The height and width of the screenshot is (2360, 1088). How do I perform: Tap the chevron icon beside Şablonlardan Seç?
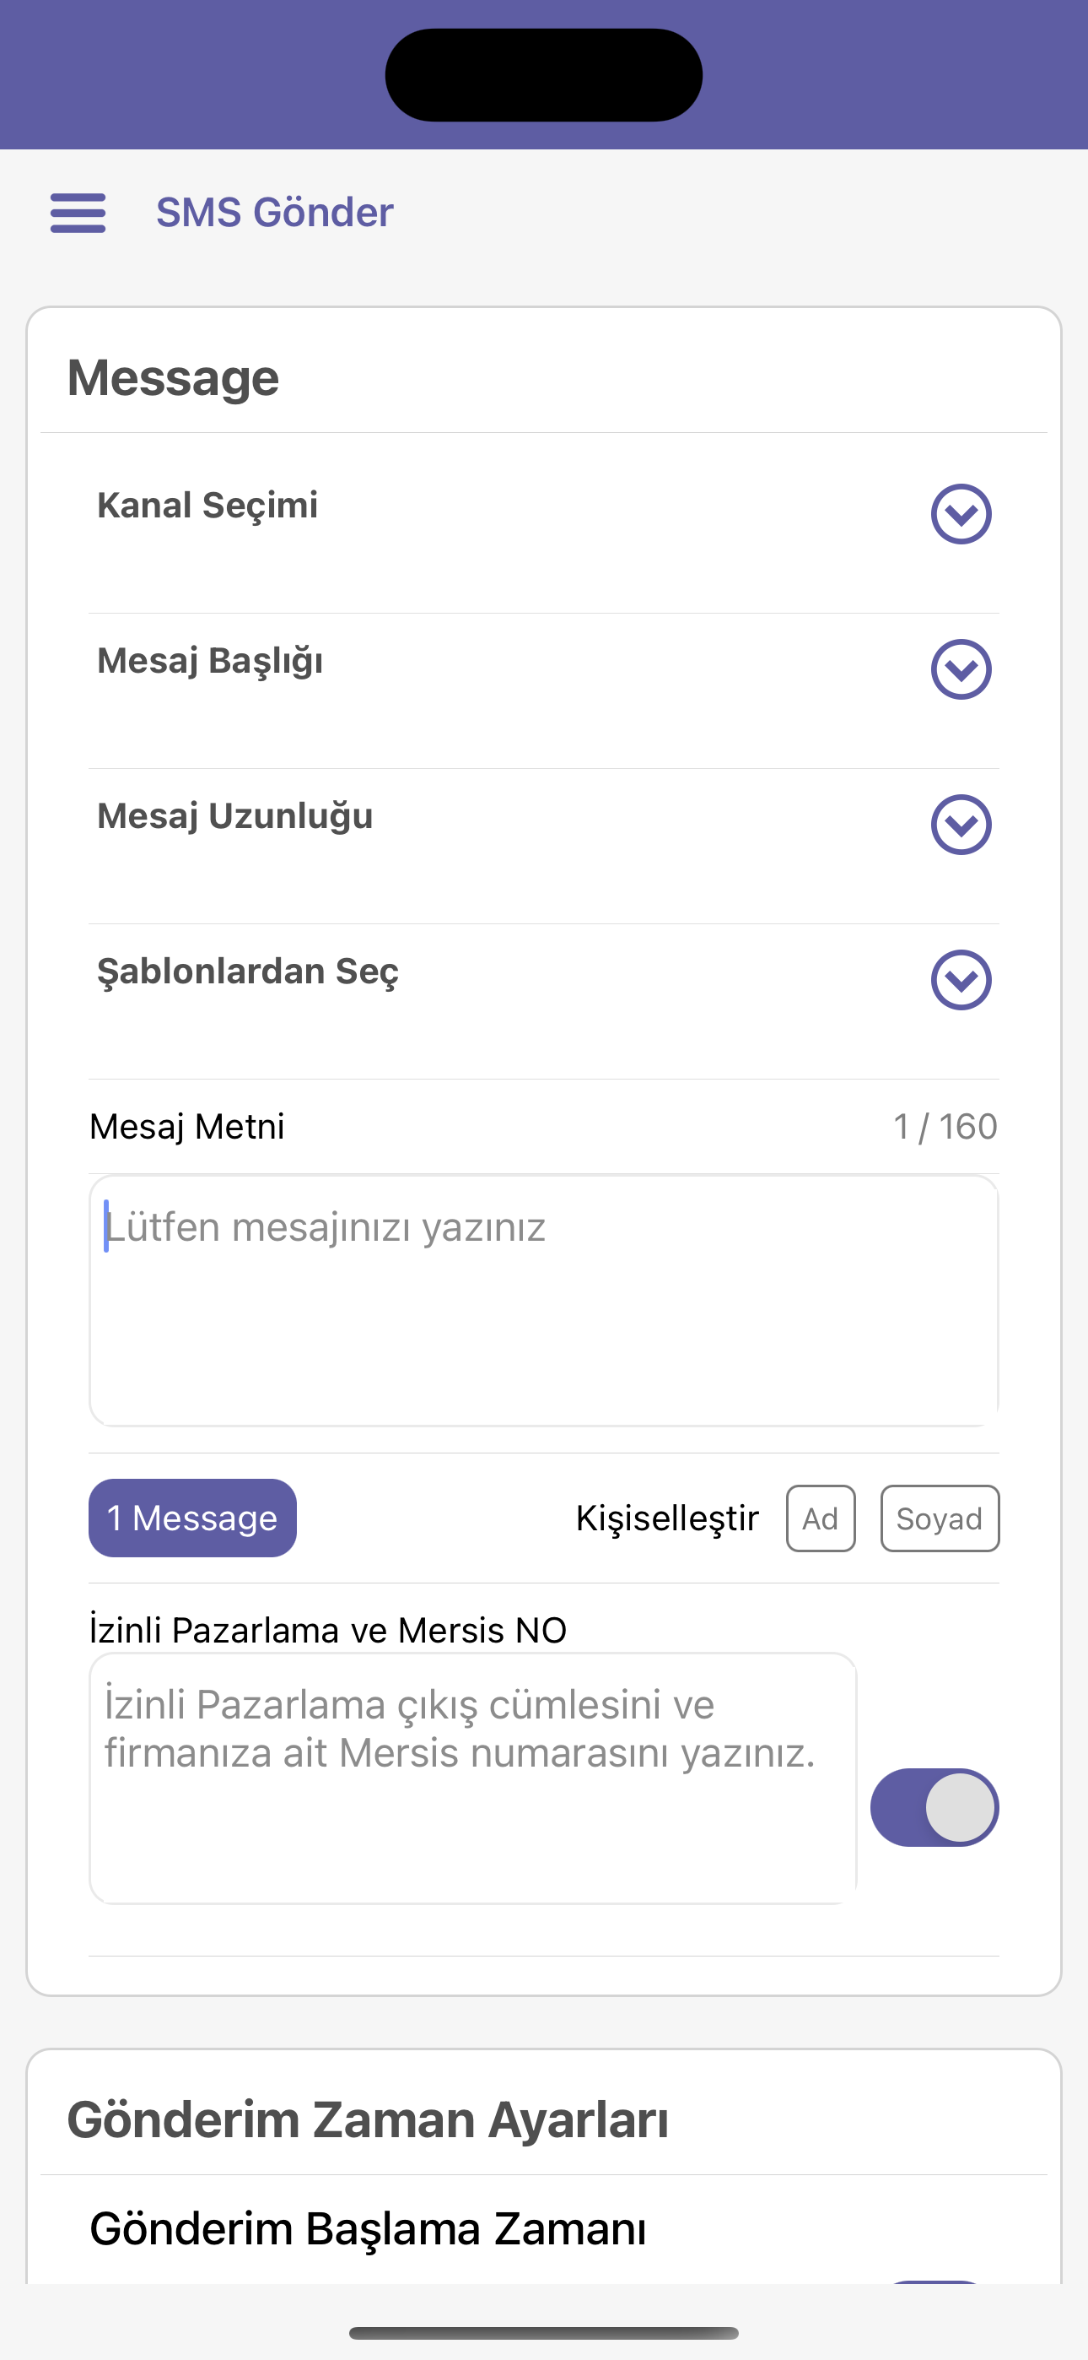(961, 979)
